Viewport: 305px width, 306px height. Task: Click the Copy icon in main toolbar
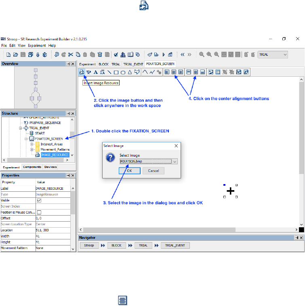78,54
